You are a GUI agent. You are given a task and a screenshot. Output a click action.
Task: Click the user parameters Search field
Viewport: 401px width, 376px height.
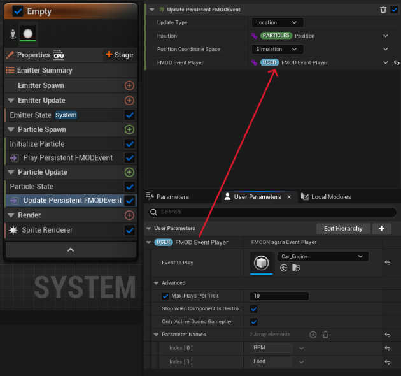(x=272, y=212)
